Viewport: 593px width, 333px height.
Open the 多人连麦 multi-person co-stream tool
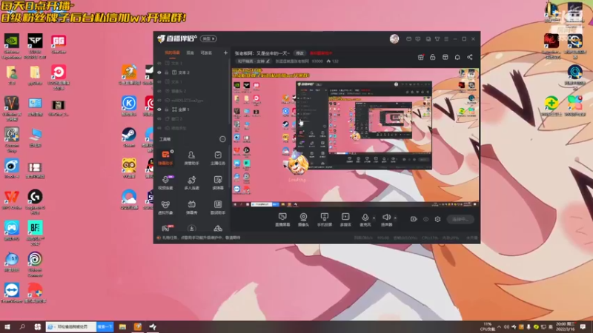click(191, 182)
